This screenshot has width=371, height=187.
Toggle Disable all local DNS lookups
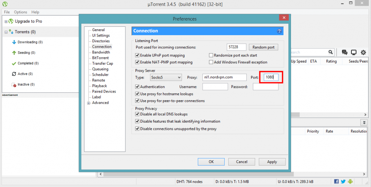pos(137,114)
